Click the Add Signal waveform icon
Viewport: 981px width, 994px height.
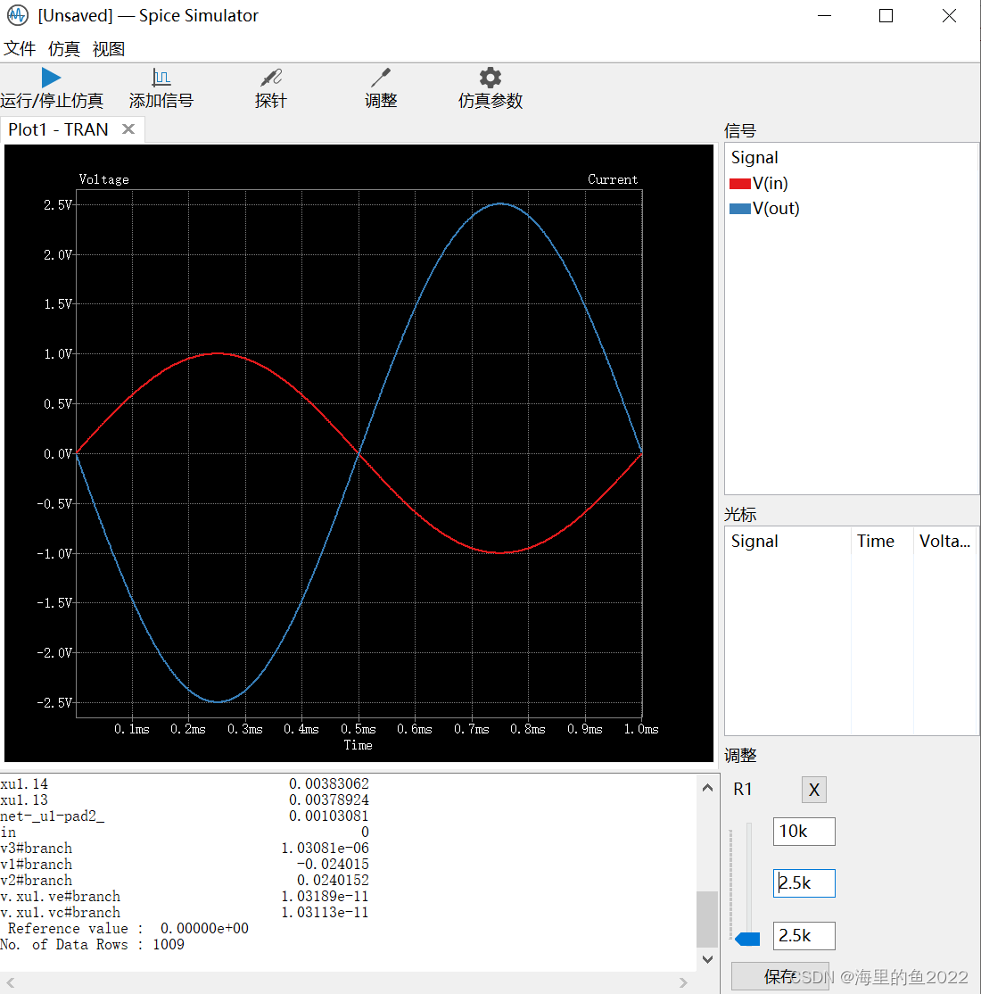(161, 79)
